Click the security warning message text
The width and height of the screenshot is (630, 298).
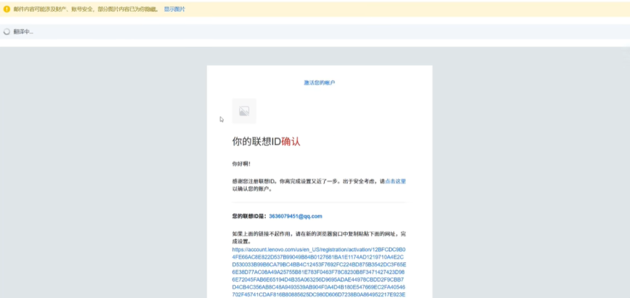tap(86, 9)
